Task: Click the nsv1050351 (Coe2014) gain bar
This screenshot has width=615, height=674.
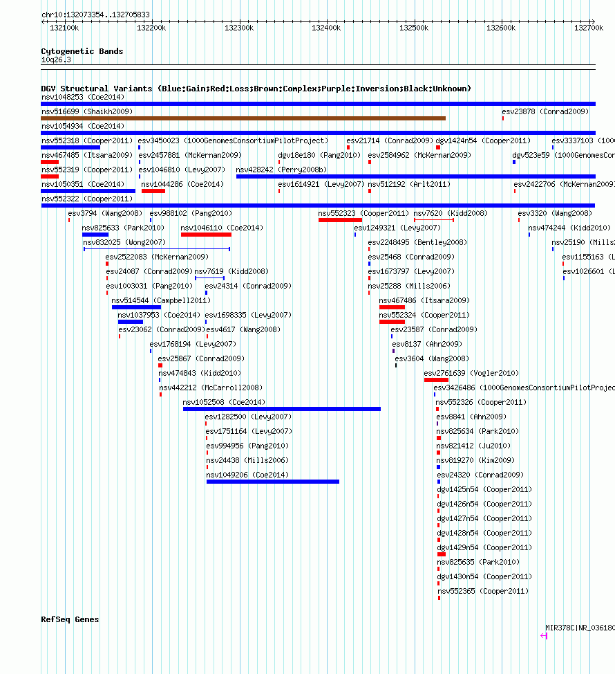Action: (88, 191)
